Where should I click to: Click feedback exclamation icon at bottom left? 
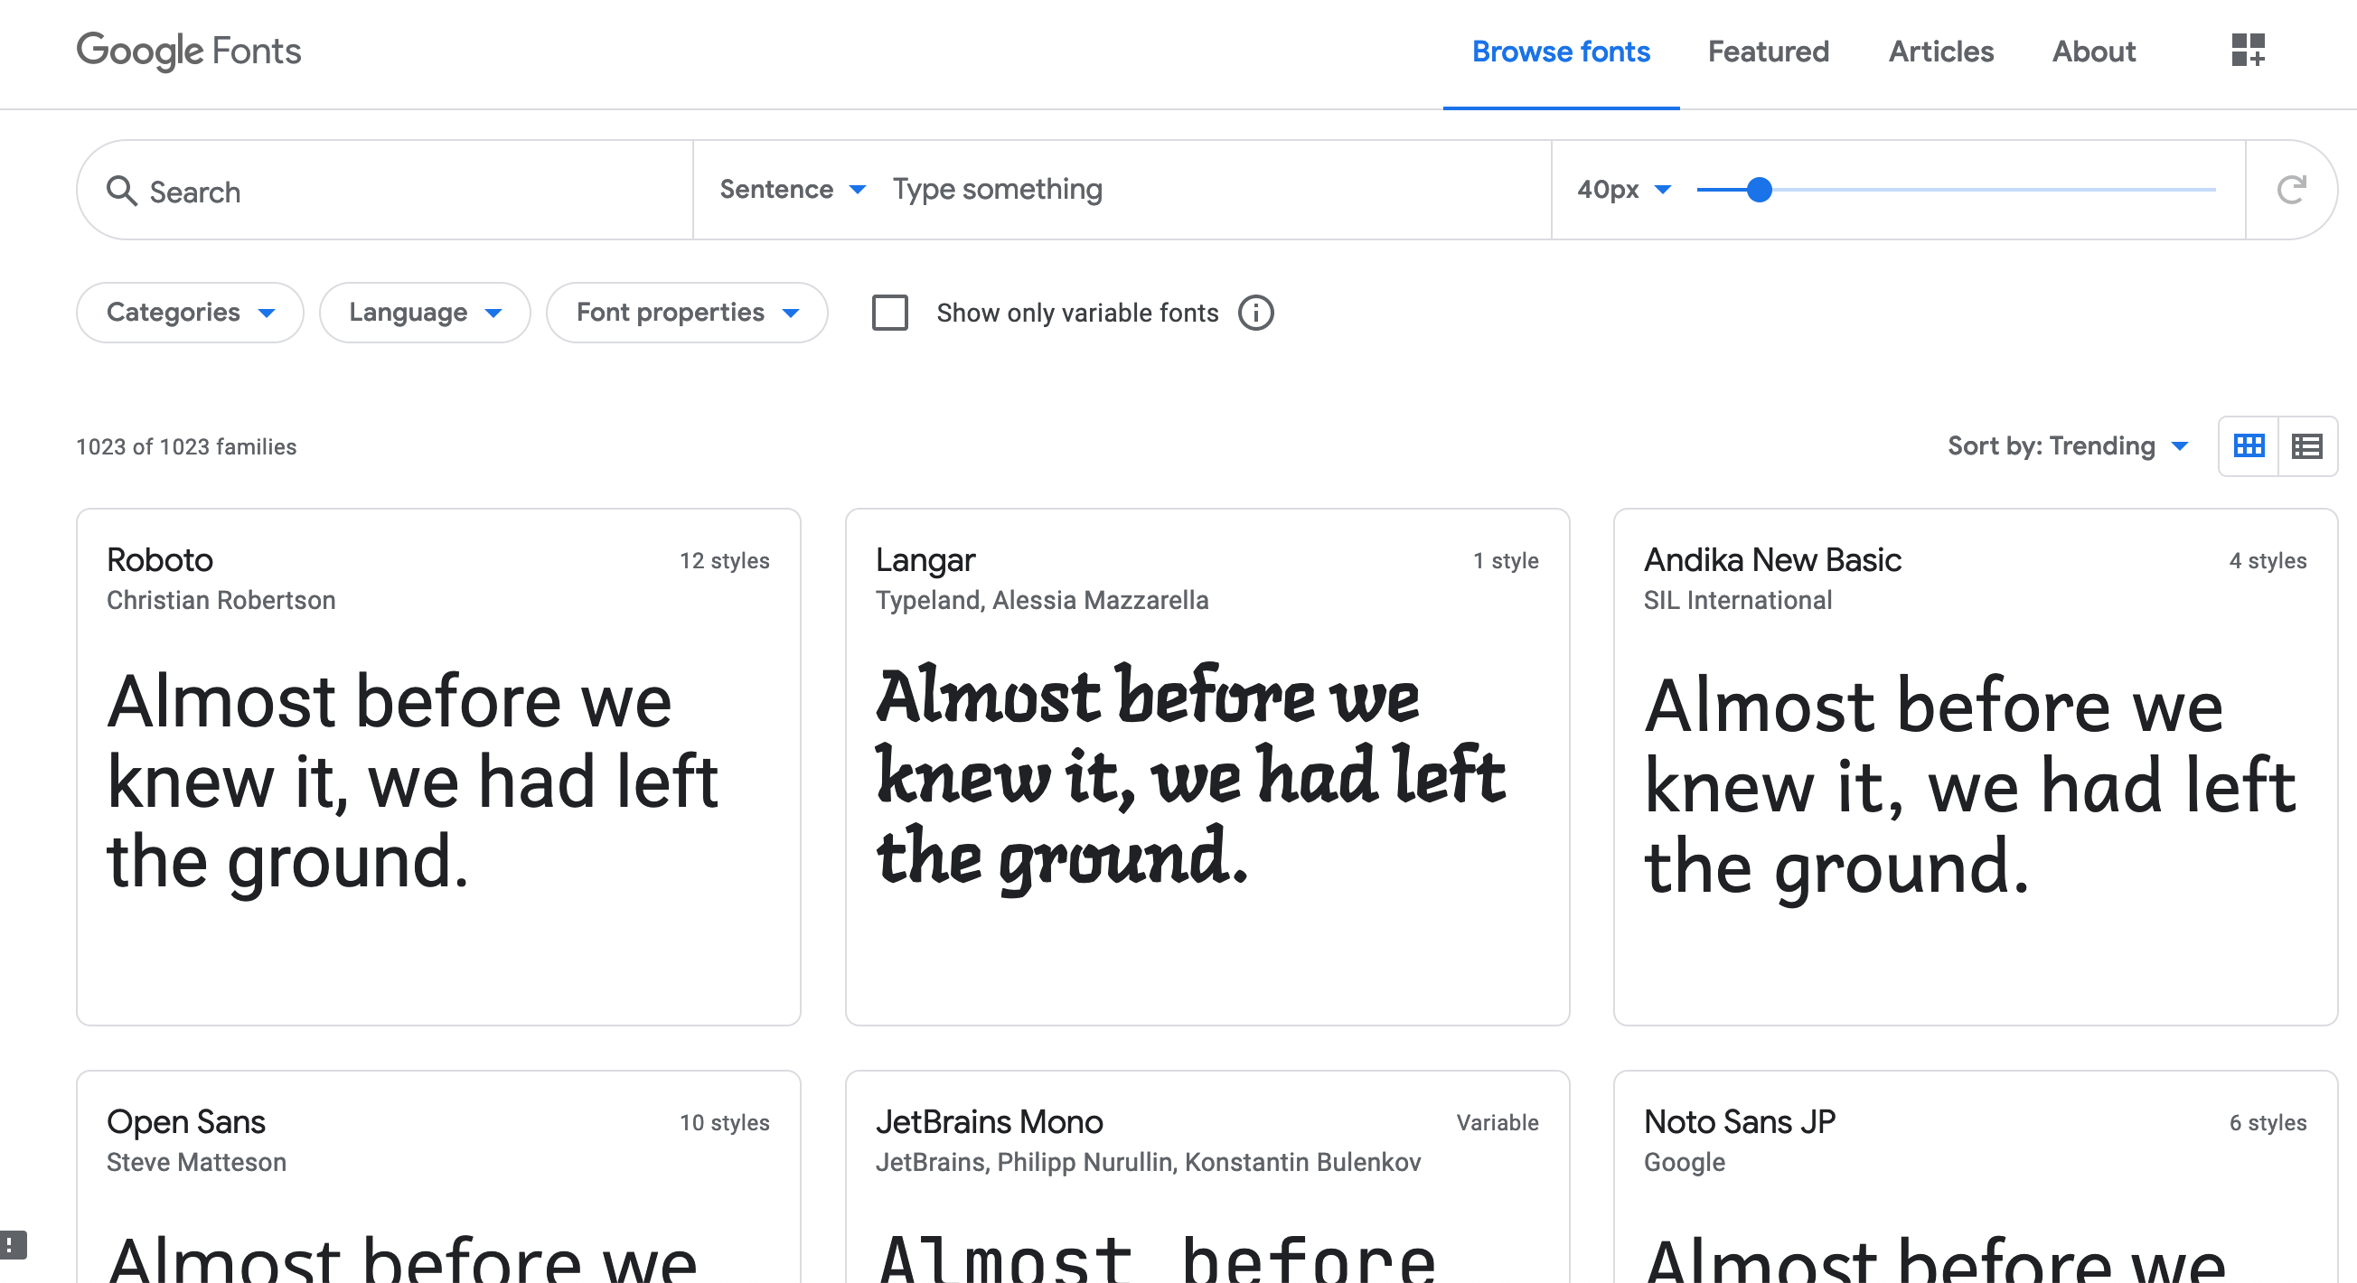(x=11, y=1244)
